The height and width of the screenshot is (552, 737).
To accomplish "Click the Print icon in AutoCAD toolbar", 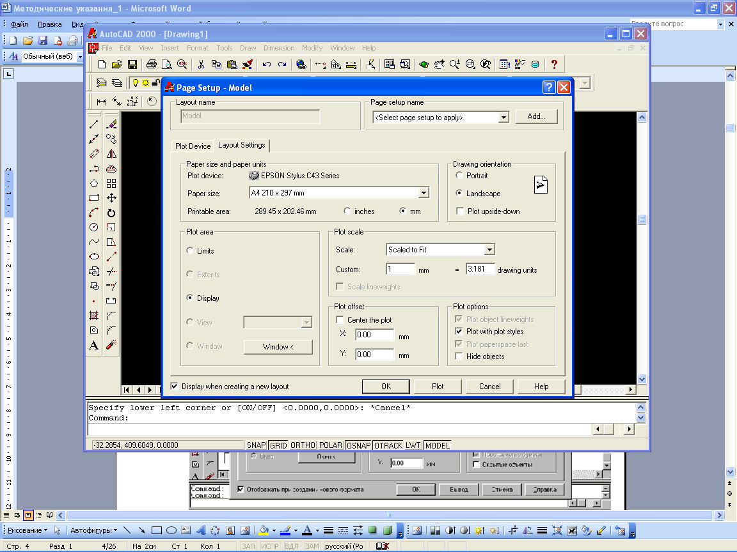I will pos(152,65).
